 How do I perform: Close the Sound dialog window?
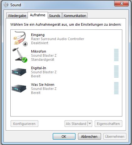click(x=122, y=4)
